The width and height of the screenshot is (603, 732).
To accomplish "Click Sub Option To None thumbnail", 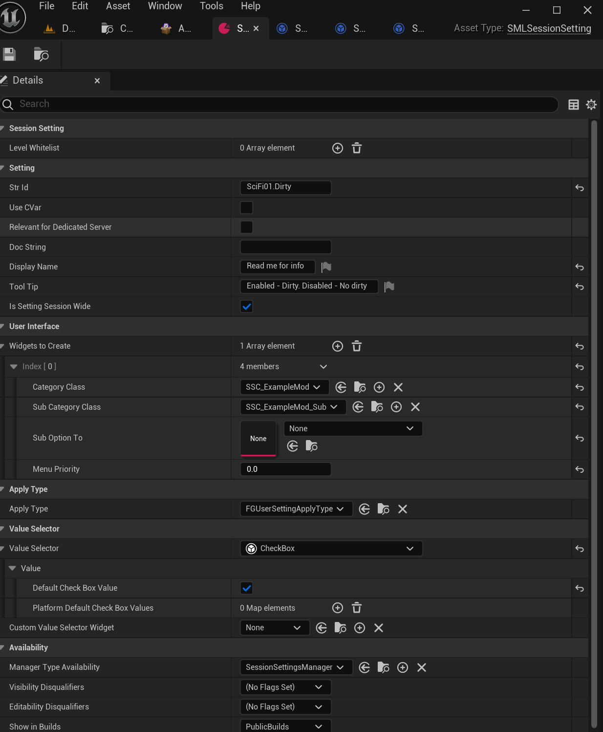I will click(x=258, y=439).
